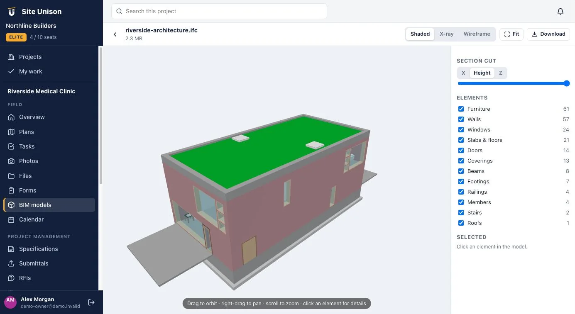Viewport: 575px width, 314px height.
Task: Click the Projects building icon
Action: [x=11, y=57]
